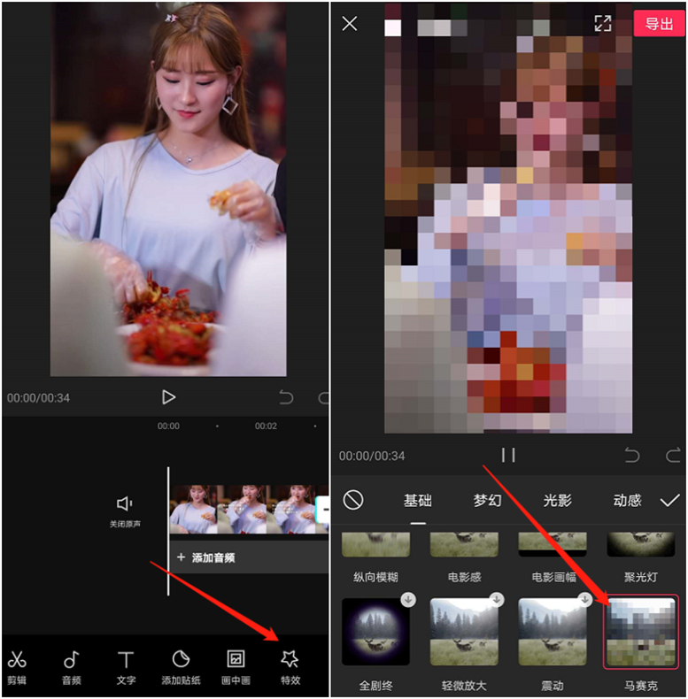This screenshot has width=688, height=699.
Task: Tap the white add-clip button beside the strip
Action: (x=322, y=509)
